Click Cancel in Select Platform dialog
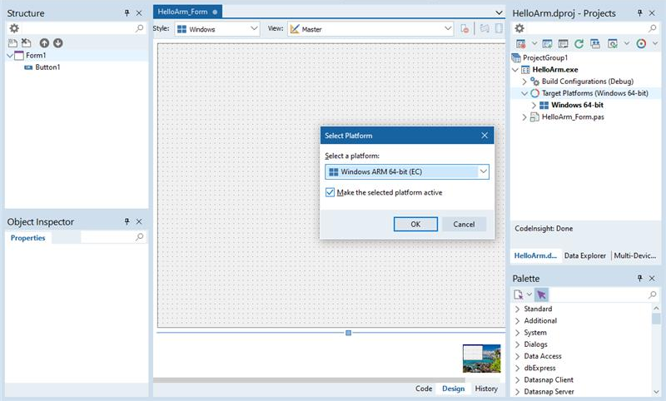This screenshot has width=666, height=401. [x=464, y=224]
